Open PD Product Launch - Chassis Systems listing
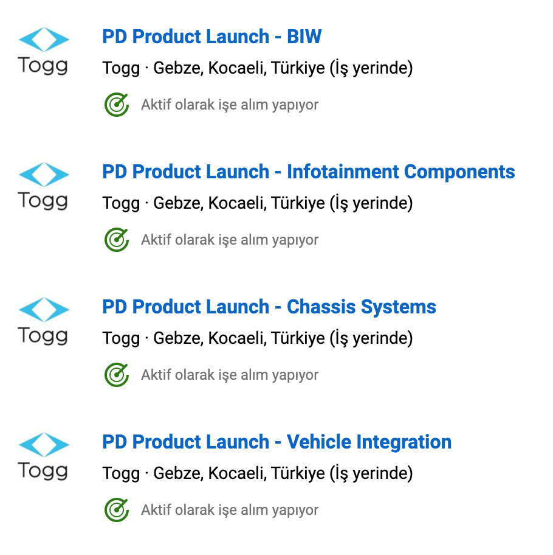Image resolution: width=553 pixels, height=555 pixels. pyautogui.click(x=269, y=307)
